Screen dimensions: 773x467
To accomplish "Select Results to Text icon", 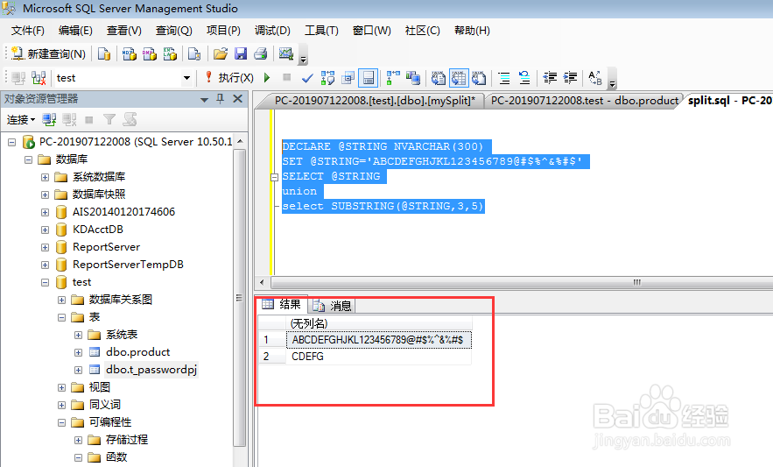I will [x=439, y=78].
